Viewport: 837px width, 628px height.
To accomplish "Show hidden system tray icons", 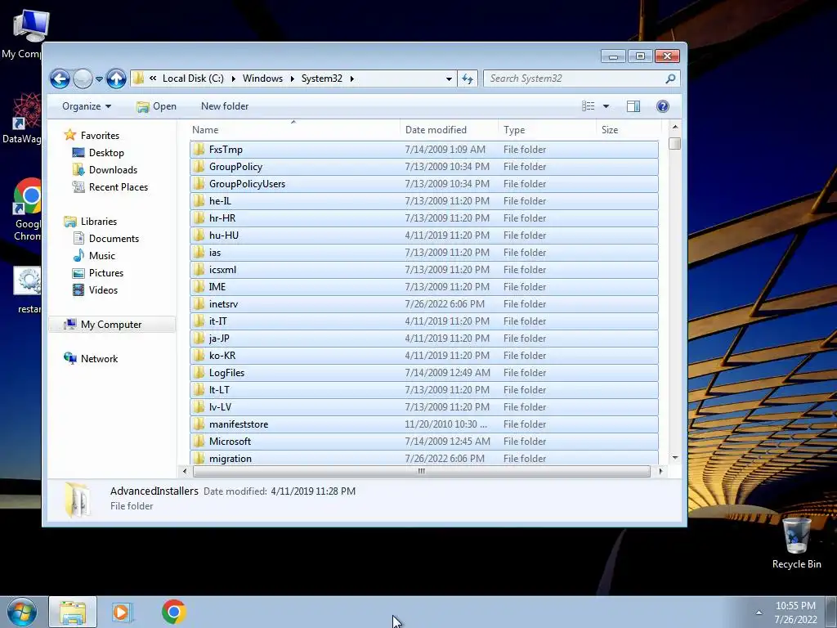I will (x=759, y=612).
